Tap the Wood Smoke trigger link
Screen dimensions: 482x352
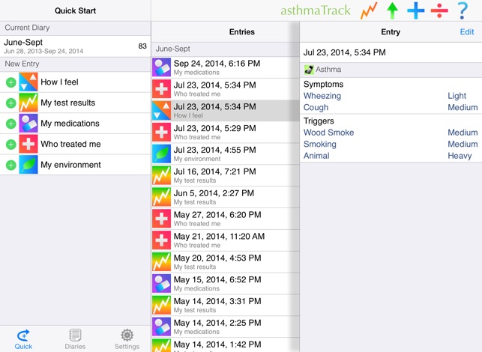click(328, 133)
